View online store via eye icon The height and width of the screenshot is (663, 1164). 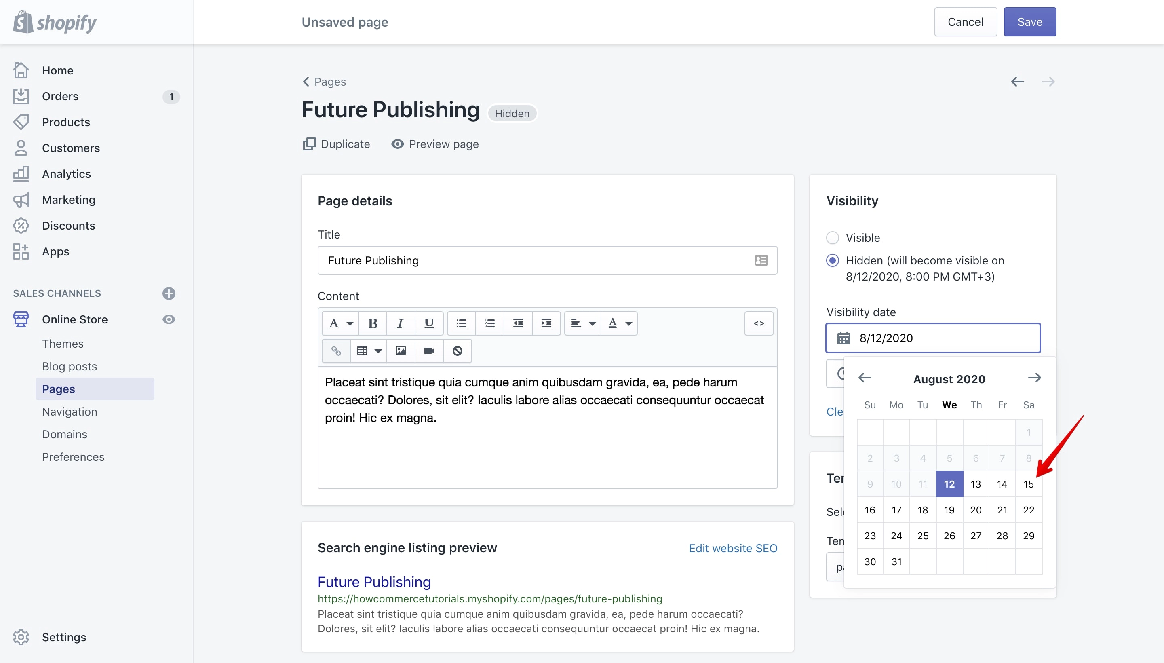pos(169,319)
